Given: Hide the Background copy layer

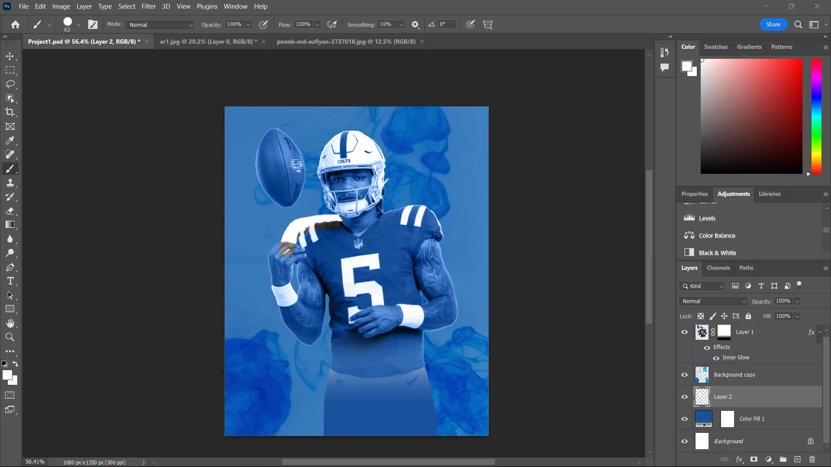Looking at the screenshot, I should (684, 375).
